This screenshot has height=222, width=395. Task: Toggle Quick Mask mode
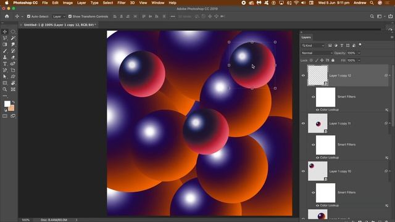tap(5, 116)
